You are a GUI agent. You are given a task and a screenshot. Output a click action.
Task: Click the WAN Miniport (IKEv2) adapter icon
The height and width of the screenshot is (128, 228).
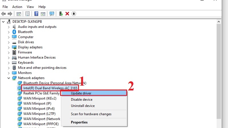(20, 98)
